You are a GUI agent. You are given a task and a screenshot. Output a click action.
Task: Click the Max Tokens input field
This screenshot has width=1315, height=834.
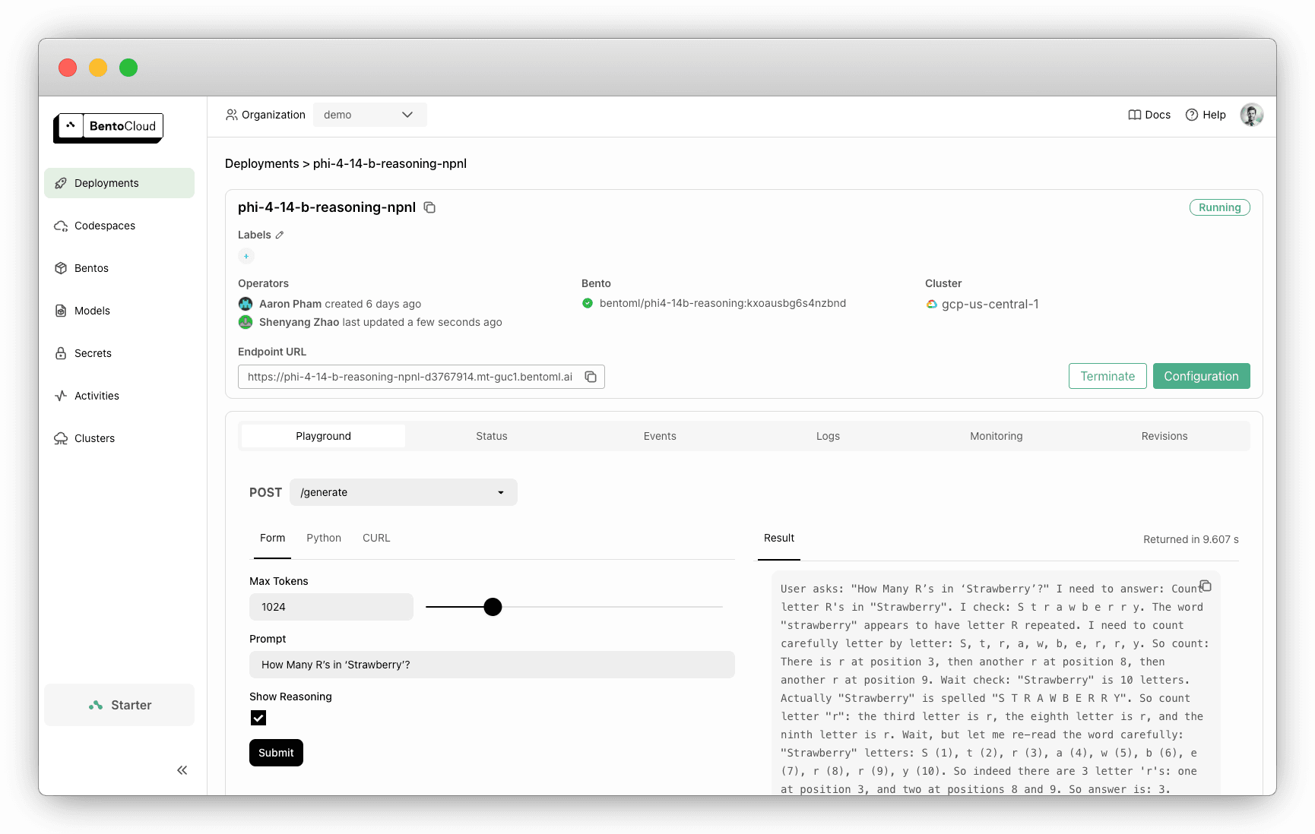(331, 607)
